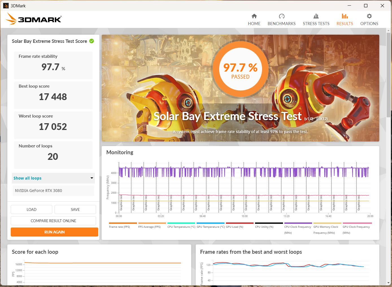The image size is (392, 287).
Task: Click the Monitoring section heading
Action: pyautogui.click(x=120, y=152)
